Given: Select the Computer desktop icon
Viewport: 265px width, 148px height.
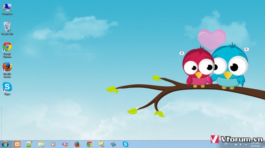Looking at the screenshot, I should click(x=7, y=9).
